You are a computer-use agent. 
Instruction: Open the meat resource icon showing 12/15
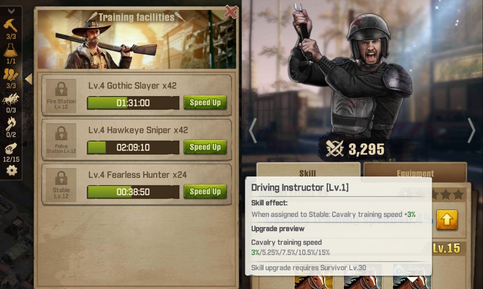tap(10, 149)
